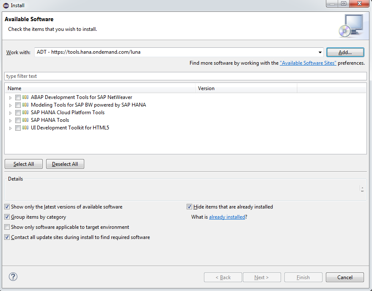Open the Available Software Sites link
This screenshot has height=291, width=372.
point(308,63)
